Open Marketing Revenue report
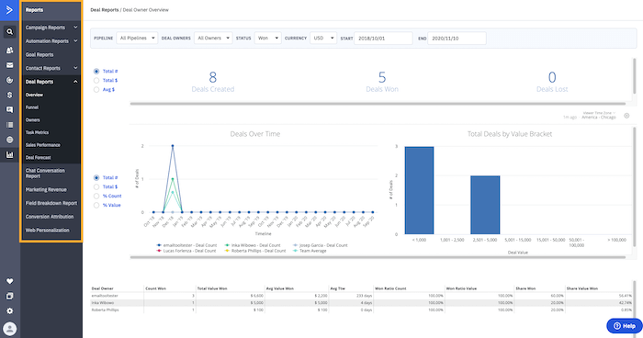The height and width of the screenshot is (338, 643). tap(46, 189)
